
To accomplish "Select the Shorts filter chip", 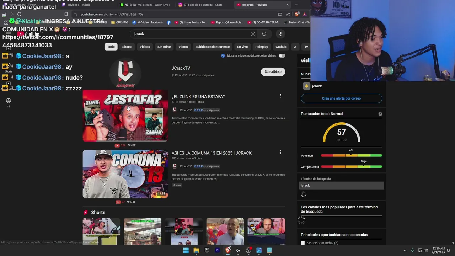I will tap(127, 47).
